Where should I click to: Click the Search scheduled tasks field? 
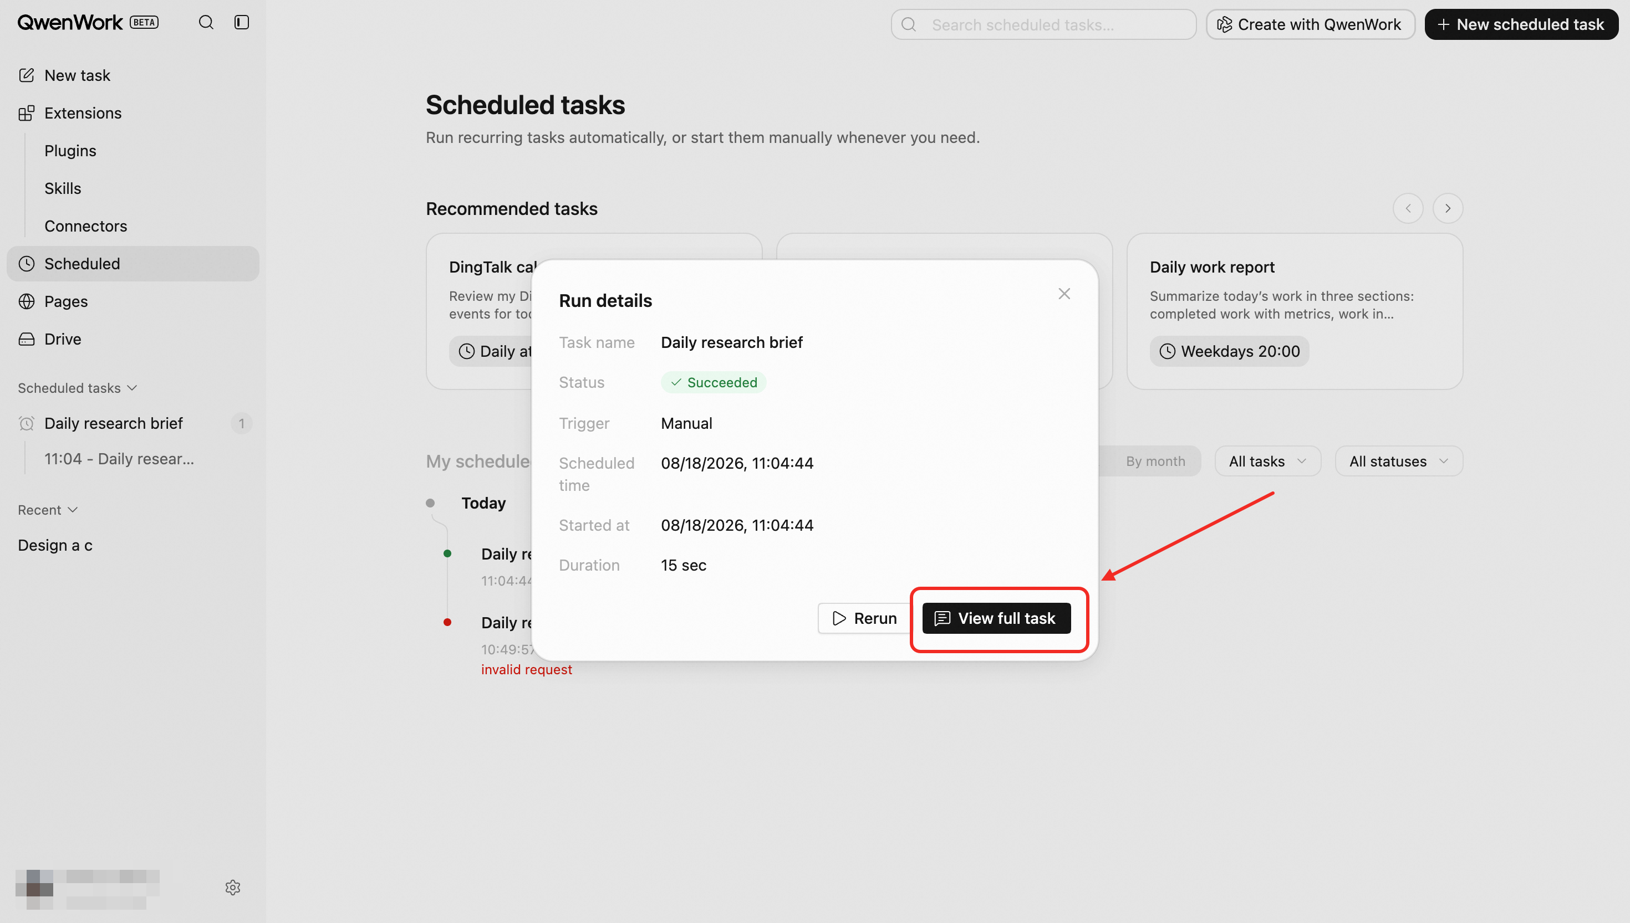(1043, 25)
